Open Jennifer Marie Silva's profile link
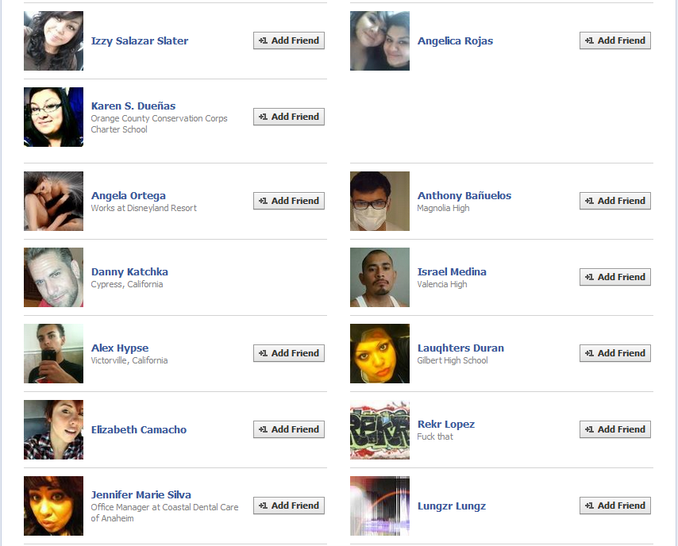This screenshot has width=678, height=546. (x=141, y=495)
